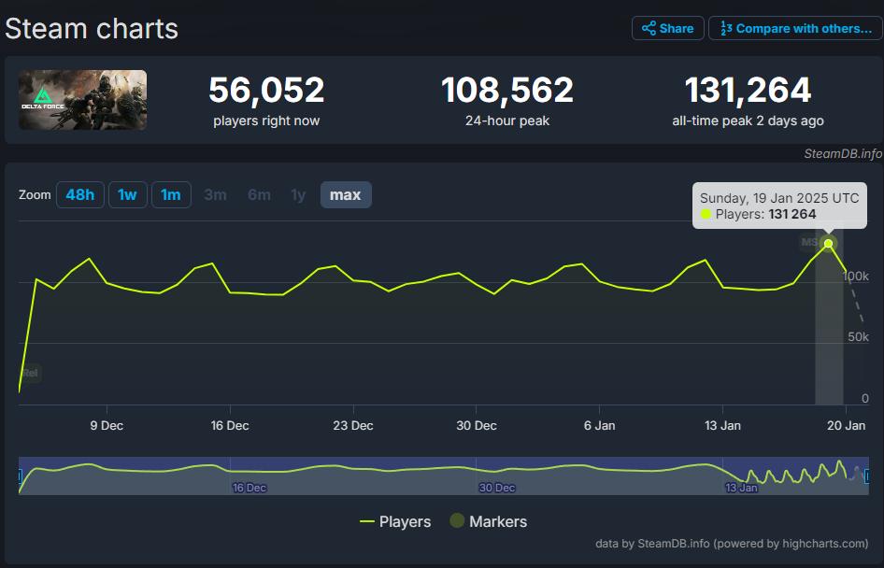The image size is (884, 568).
Task: Click the 16 Dec axis label
Action: (230, 426)
